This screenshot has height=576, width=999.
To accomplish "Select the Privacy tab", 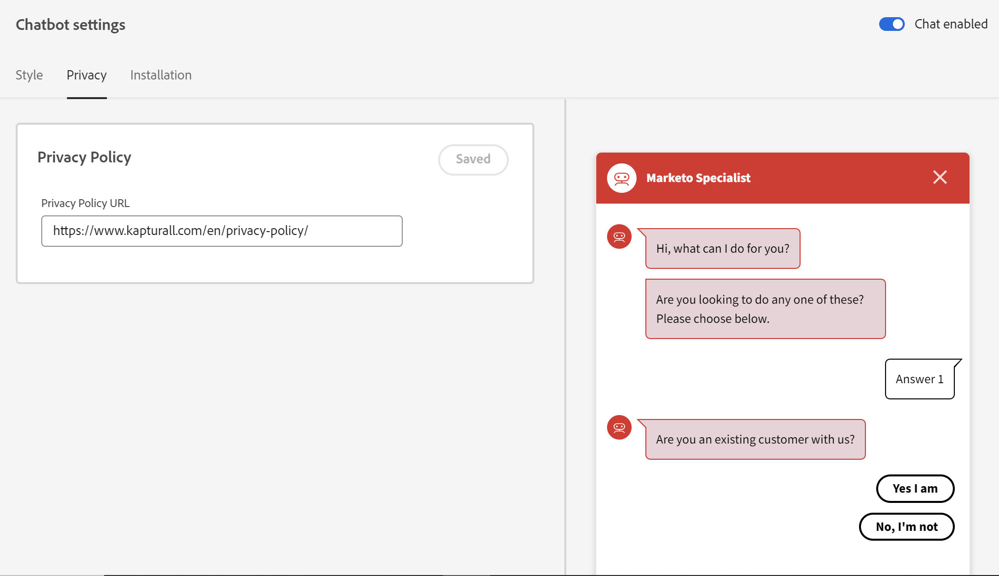I will 86,75.
